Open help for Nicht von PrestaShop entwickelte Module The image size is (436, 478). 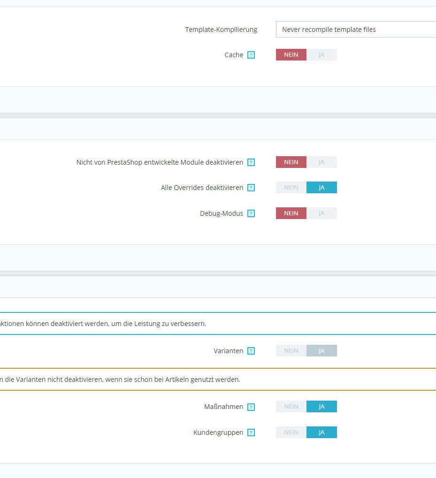tap(251, 162)
